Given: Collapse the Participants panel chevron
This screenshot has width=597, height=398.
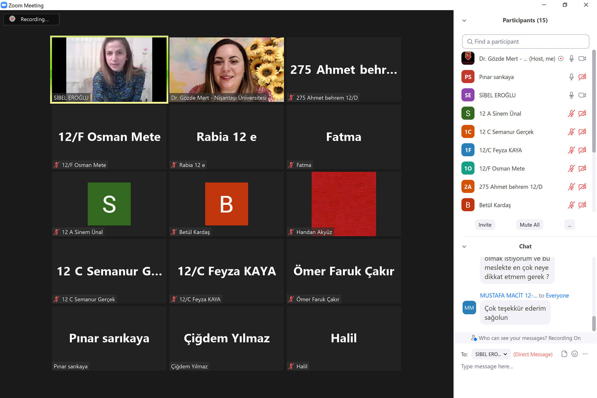Looking at the screenshot, I should pos(464,20).
